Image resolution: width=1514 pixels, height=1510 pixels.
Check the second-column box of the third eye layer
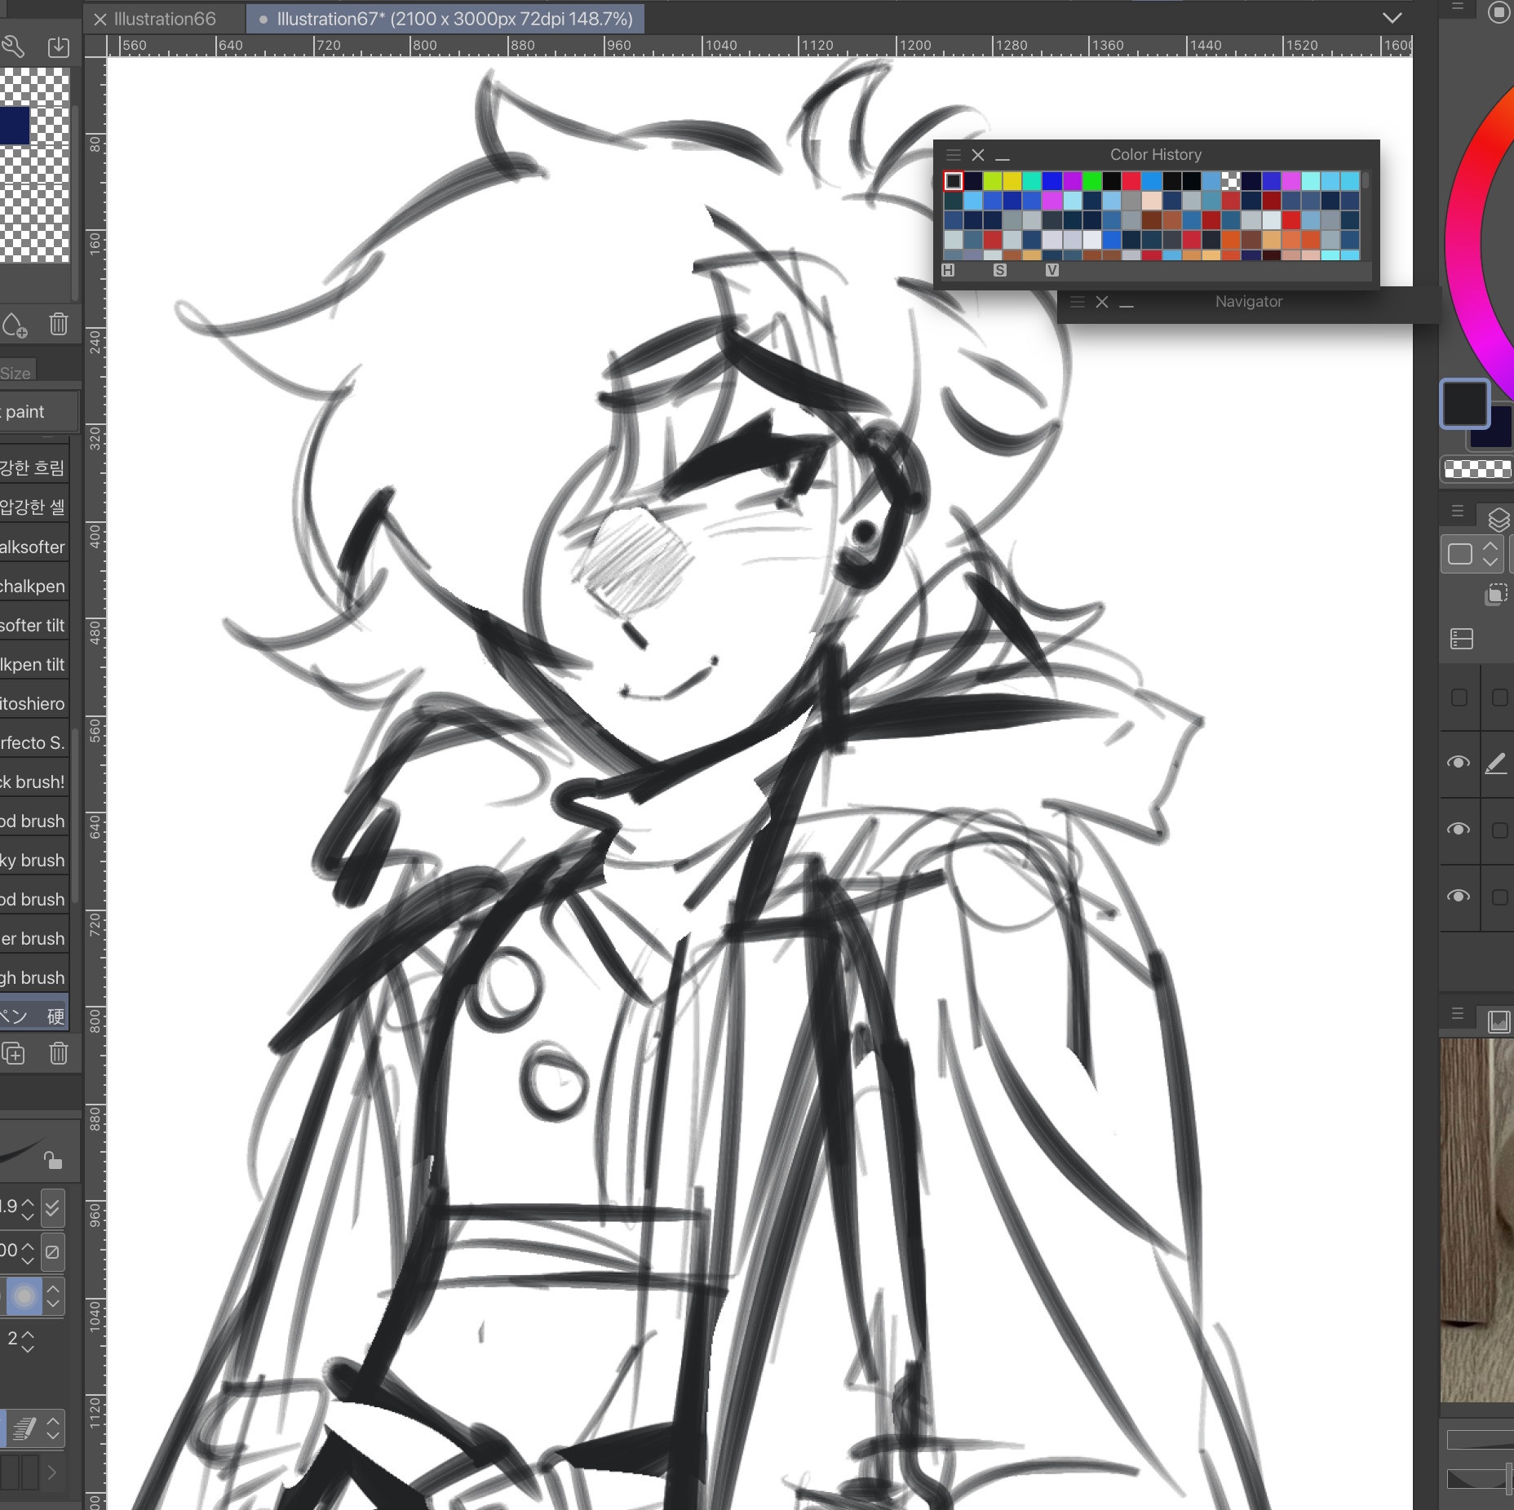[x=1499, y=897]
